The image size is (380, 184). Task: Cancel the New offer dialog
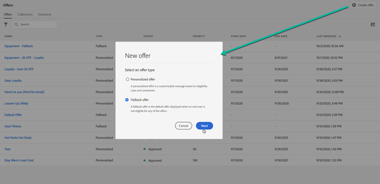(x=183, y=126)
